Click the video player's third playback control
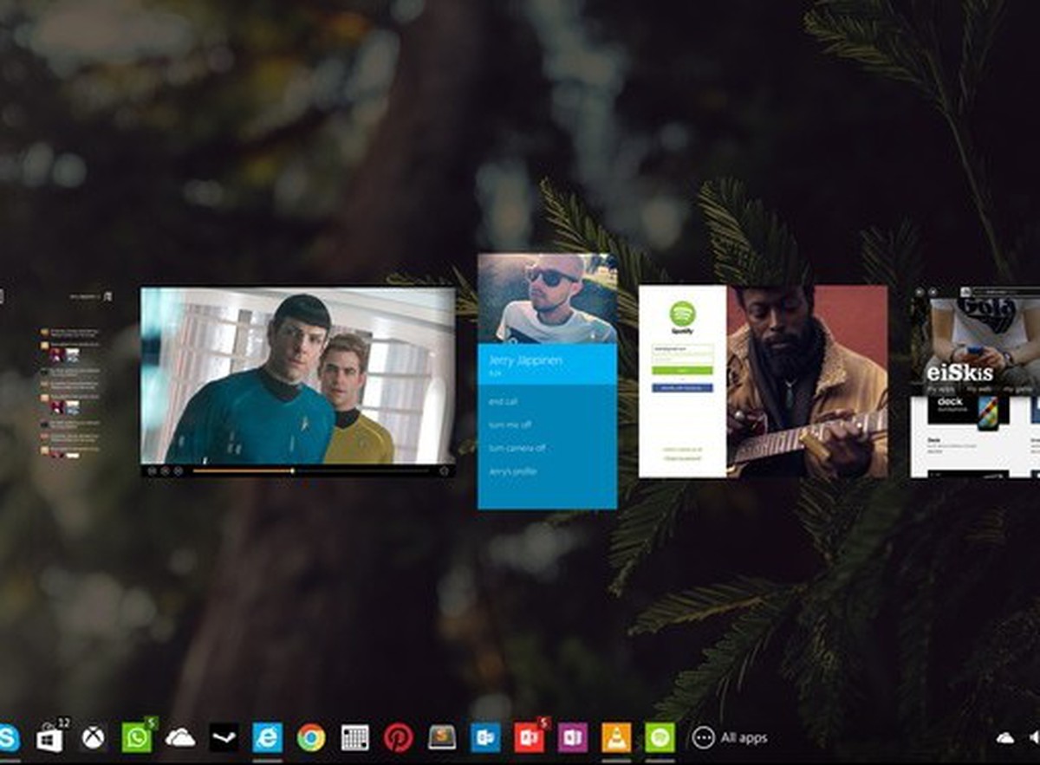This screenshot has width=1040, height=765. [178, 470]
